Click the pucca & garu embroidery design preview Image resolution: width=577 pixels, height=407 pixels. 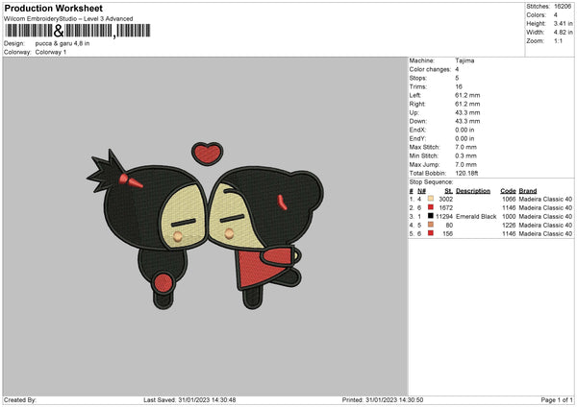pyautogui.click(x=206, y=226)
